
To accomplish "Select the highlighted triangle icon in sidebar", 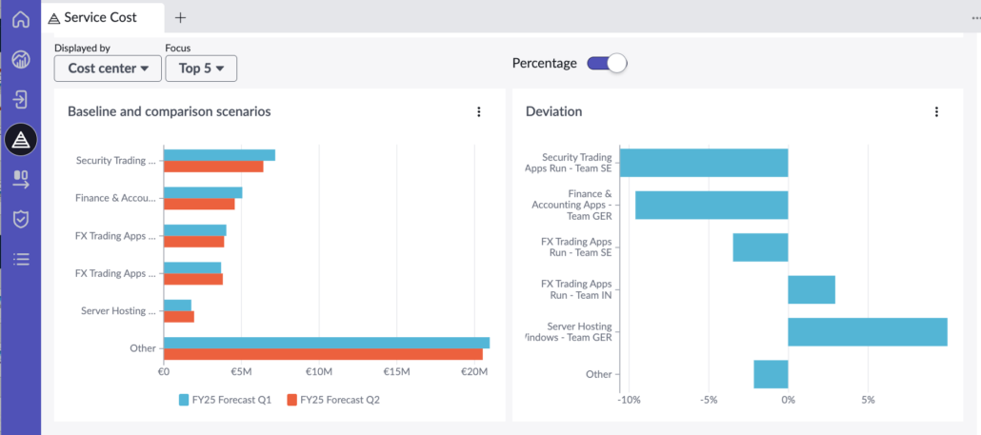I will pyautogui.click(x=21, y=140).
